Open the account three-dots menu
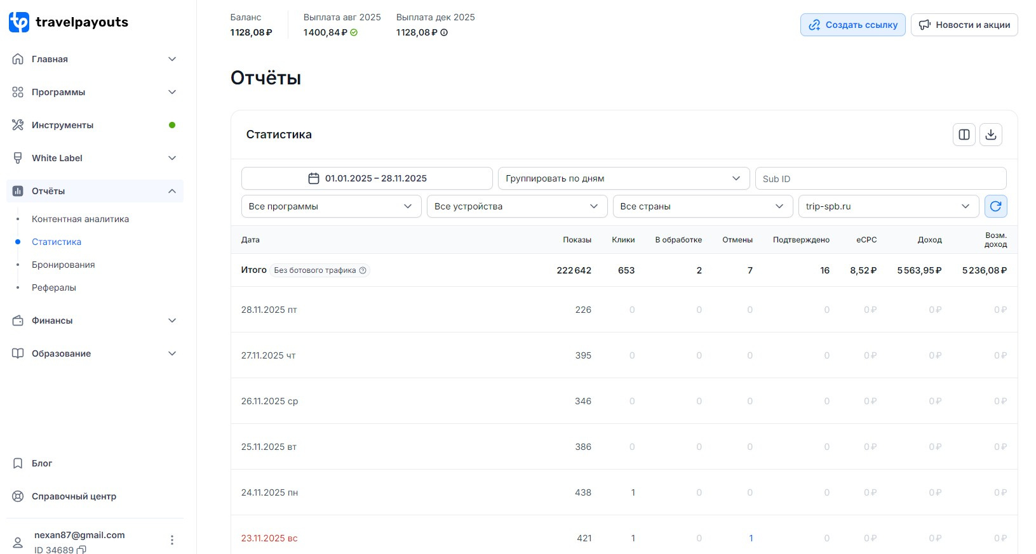Screen dimensions: 1036x554 (x=172, y=540)
